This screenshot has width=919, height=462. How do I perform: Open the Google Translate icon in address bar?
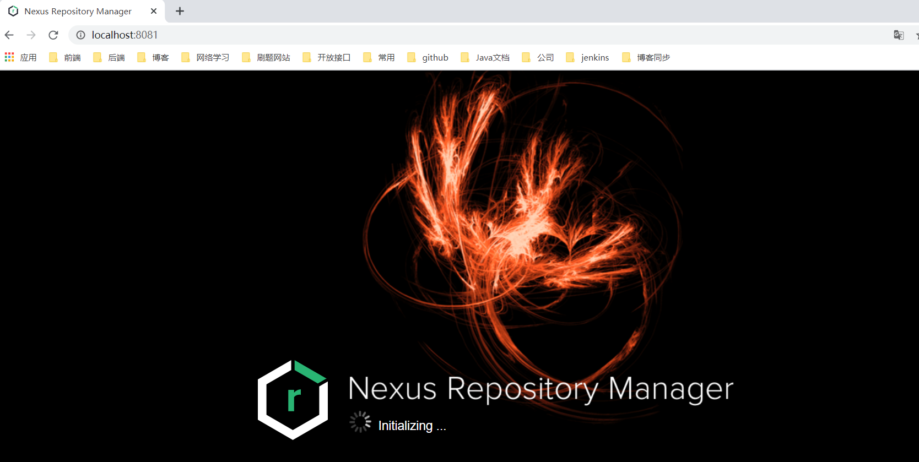(899, 35)
